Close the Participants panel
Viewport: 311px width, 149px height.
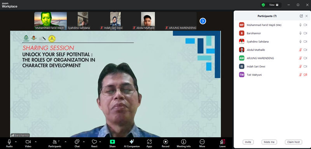pyautogui.click(x=306, y=16)
